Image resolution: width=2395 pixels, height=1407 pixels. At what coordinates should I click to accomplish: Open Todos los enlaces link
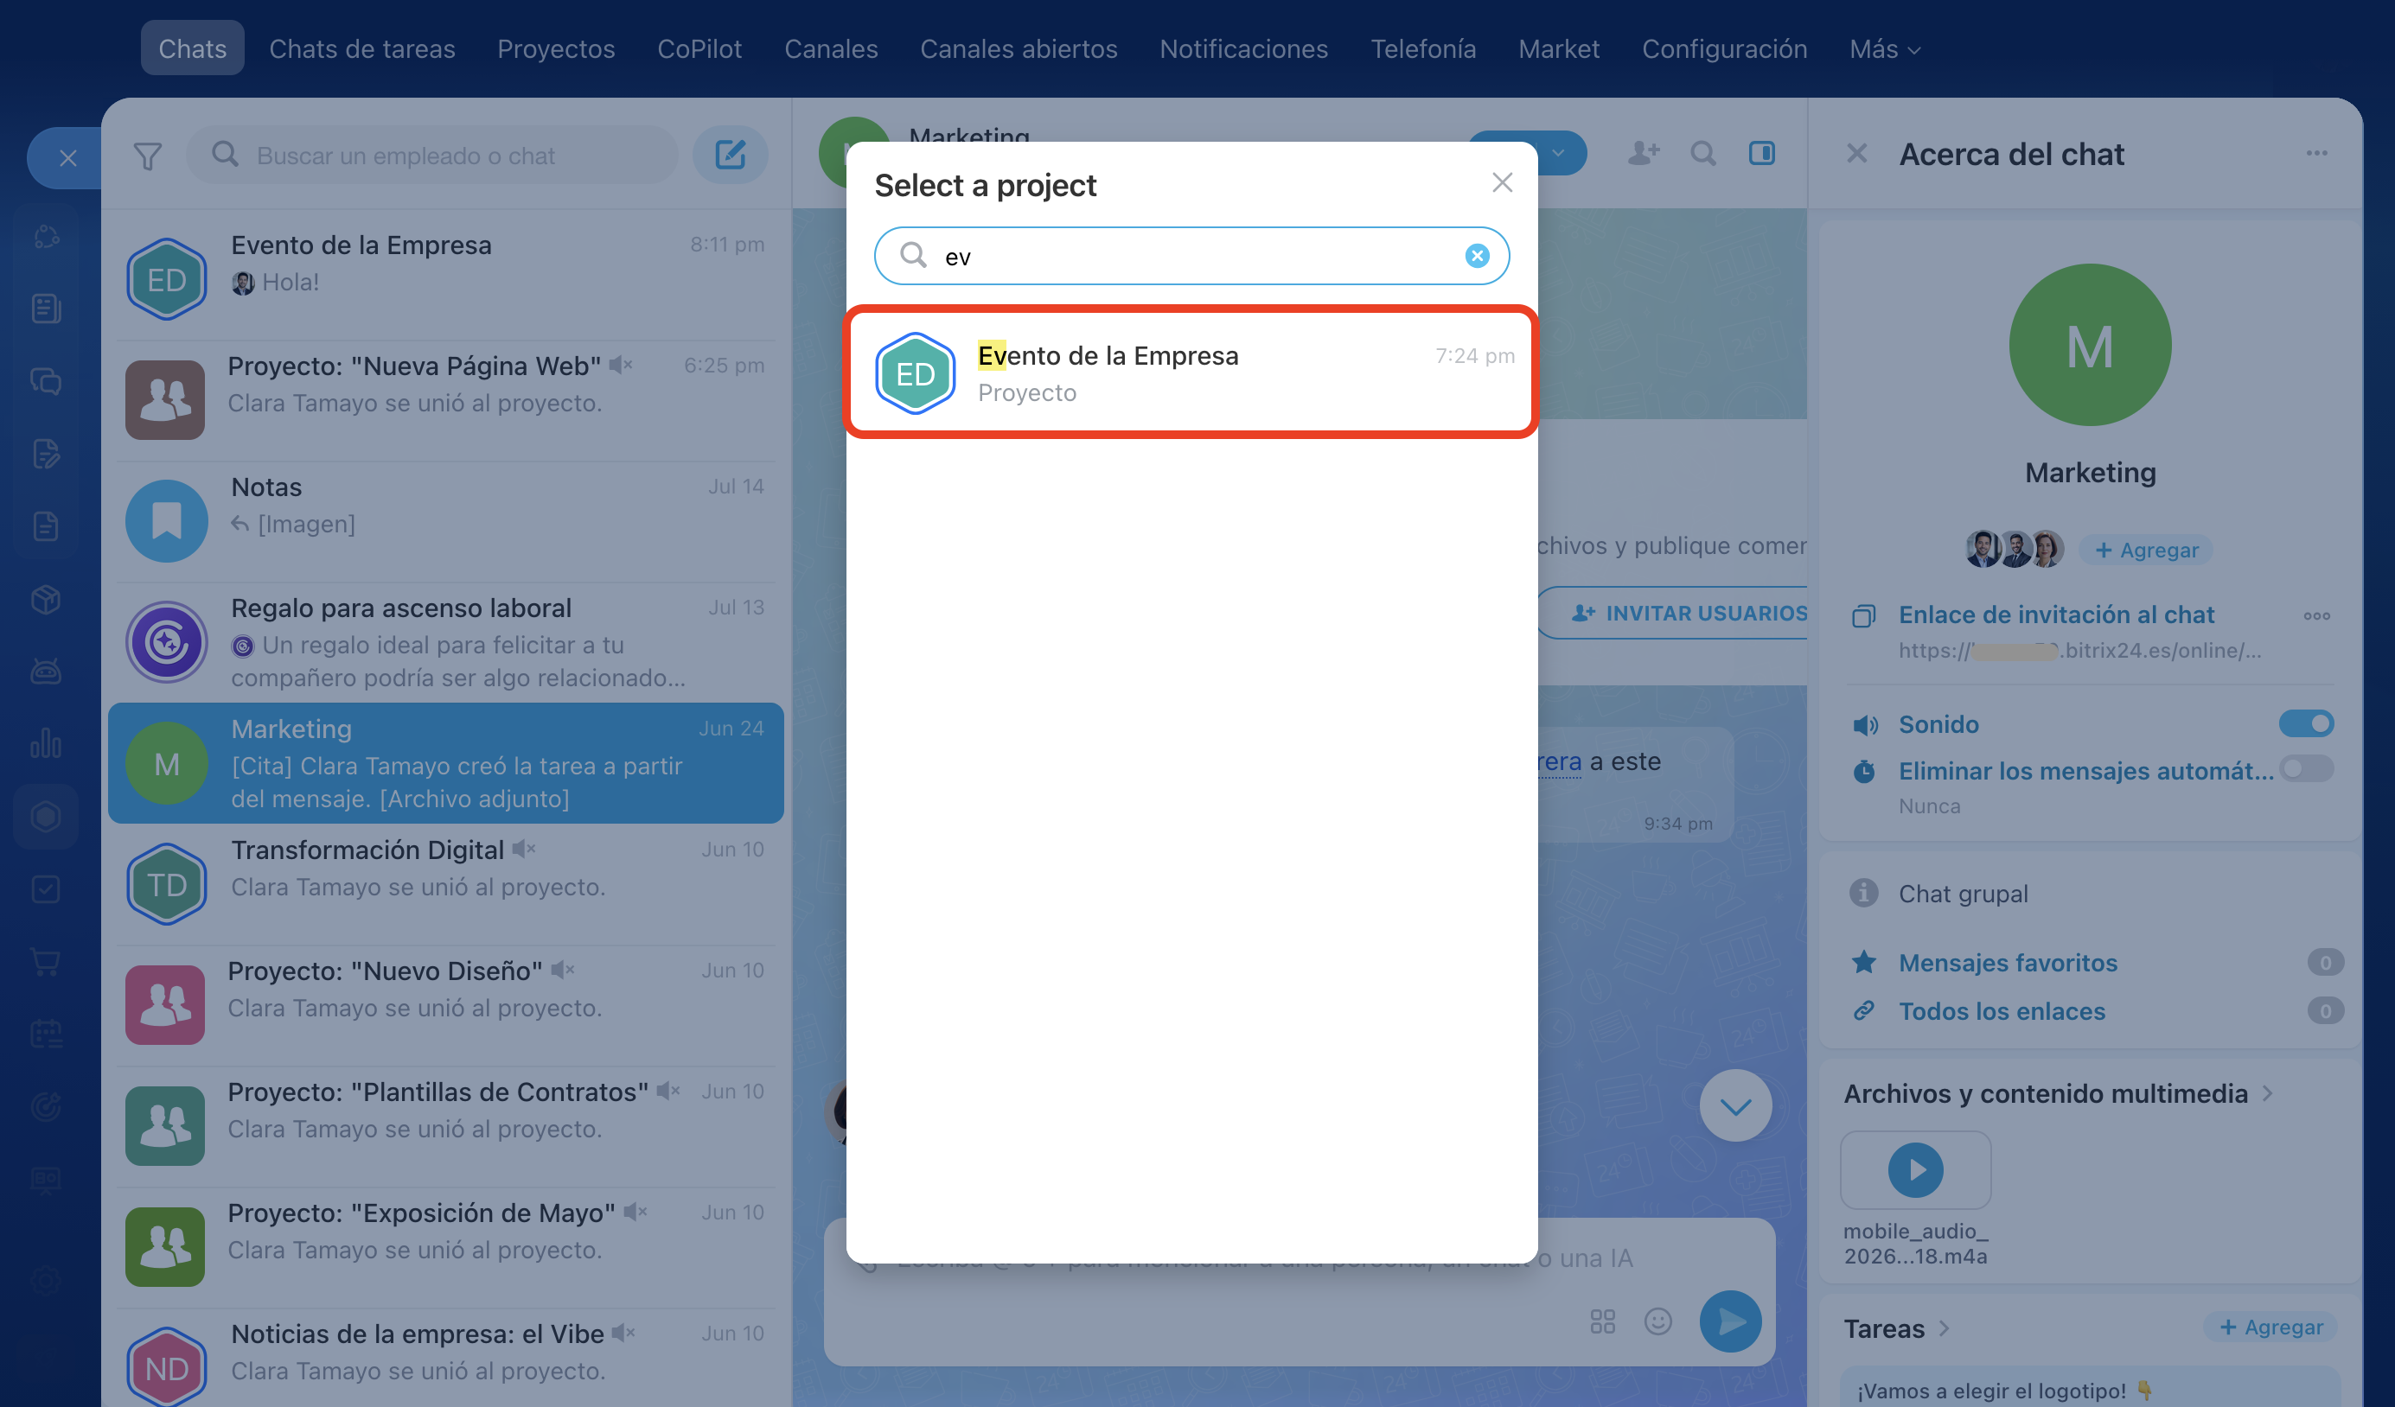(x=2002, y=1011)
